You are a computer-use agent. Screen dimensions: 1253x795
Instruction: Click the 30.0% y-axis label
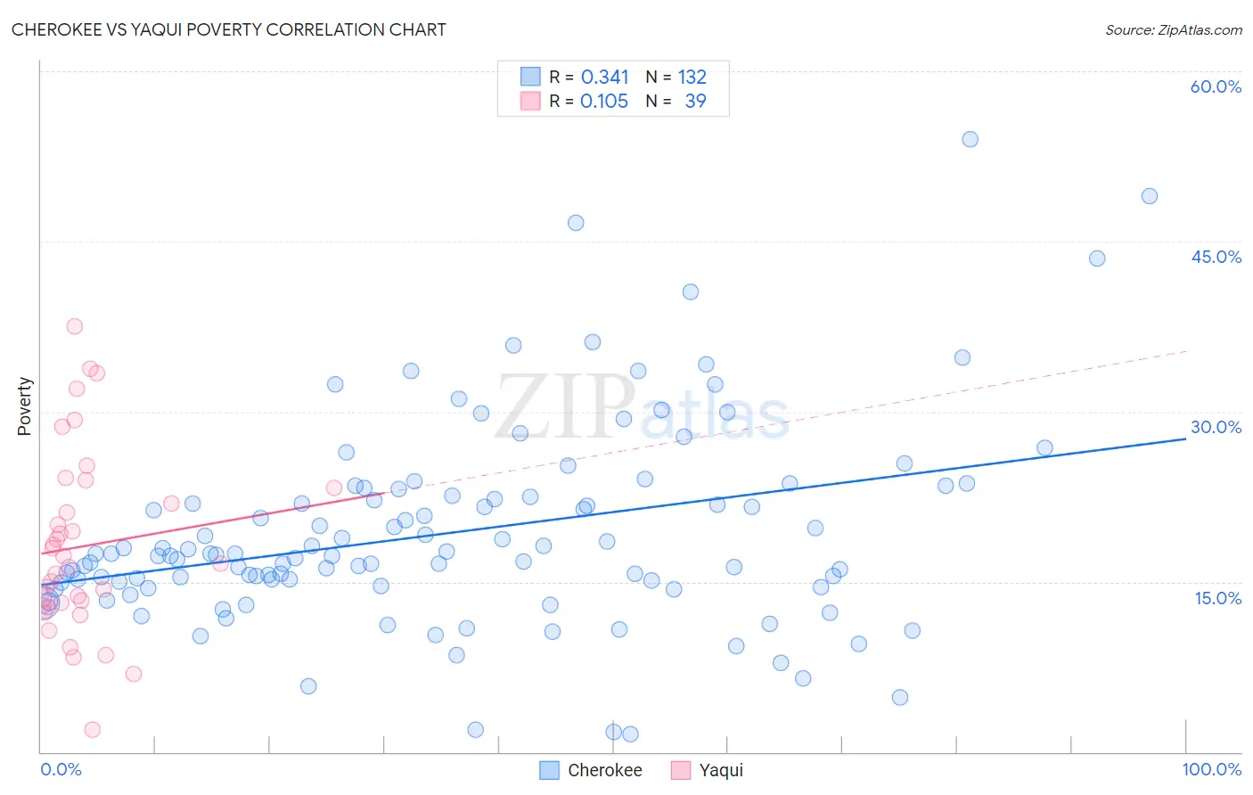1216,427
